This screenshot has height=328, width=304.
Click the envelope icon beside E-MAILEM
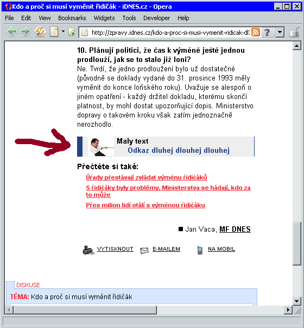[144, 250]
